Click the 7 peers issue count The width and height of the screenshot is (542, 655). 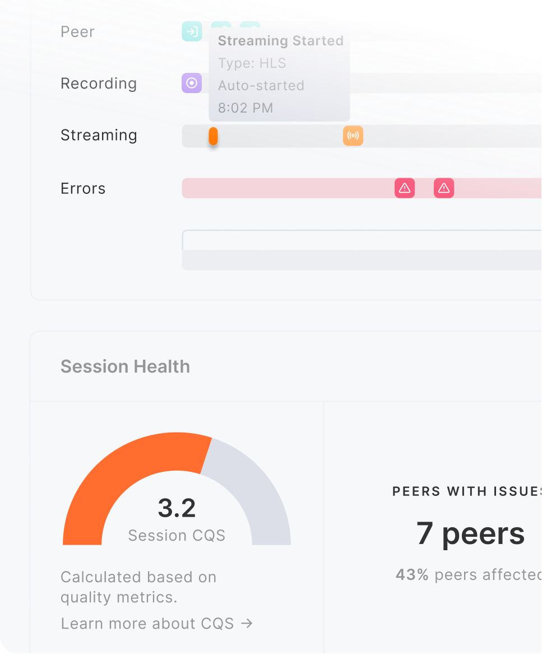(x=470, y=533)
